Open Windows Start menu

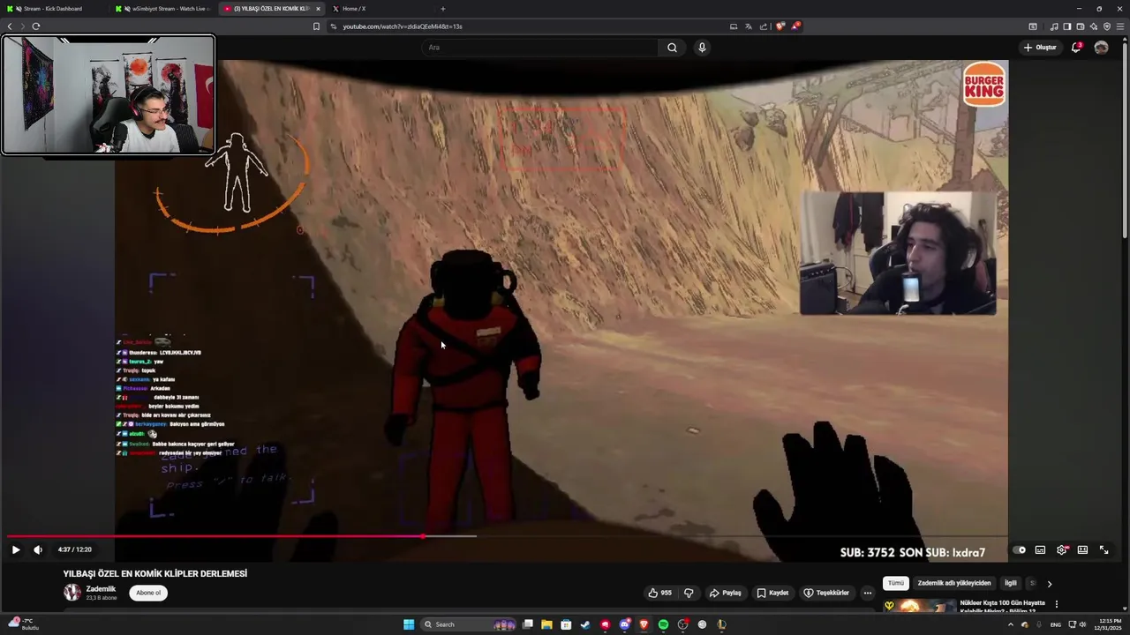(x=409, y=624)
